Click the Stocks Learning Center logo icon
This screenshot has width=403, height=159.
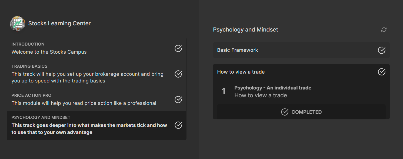[18, 23]
